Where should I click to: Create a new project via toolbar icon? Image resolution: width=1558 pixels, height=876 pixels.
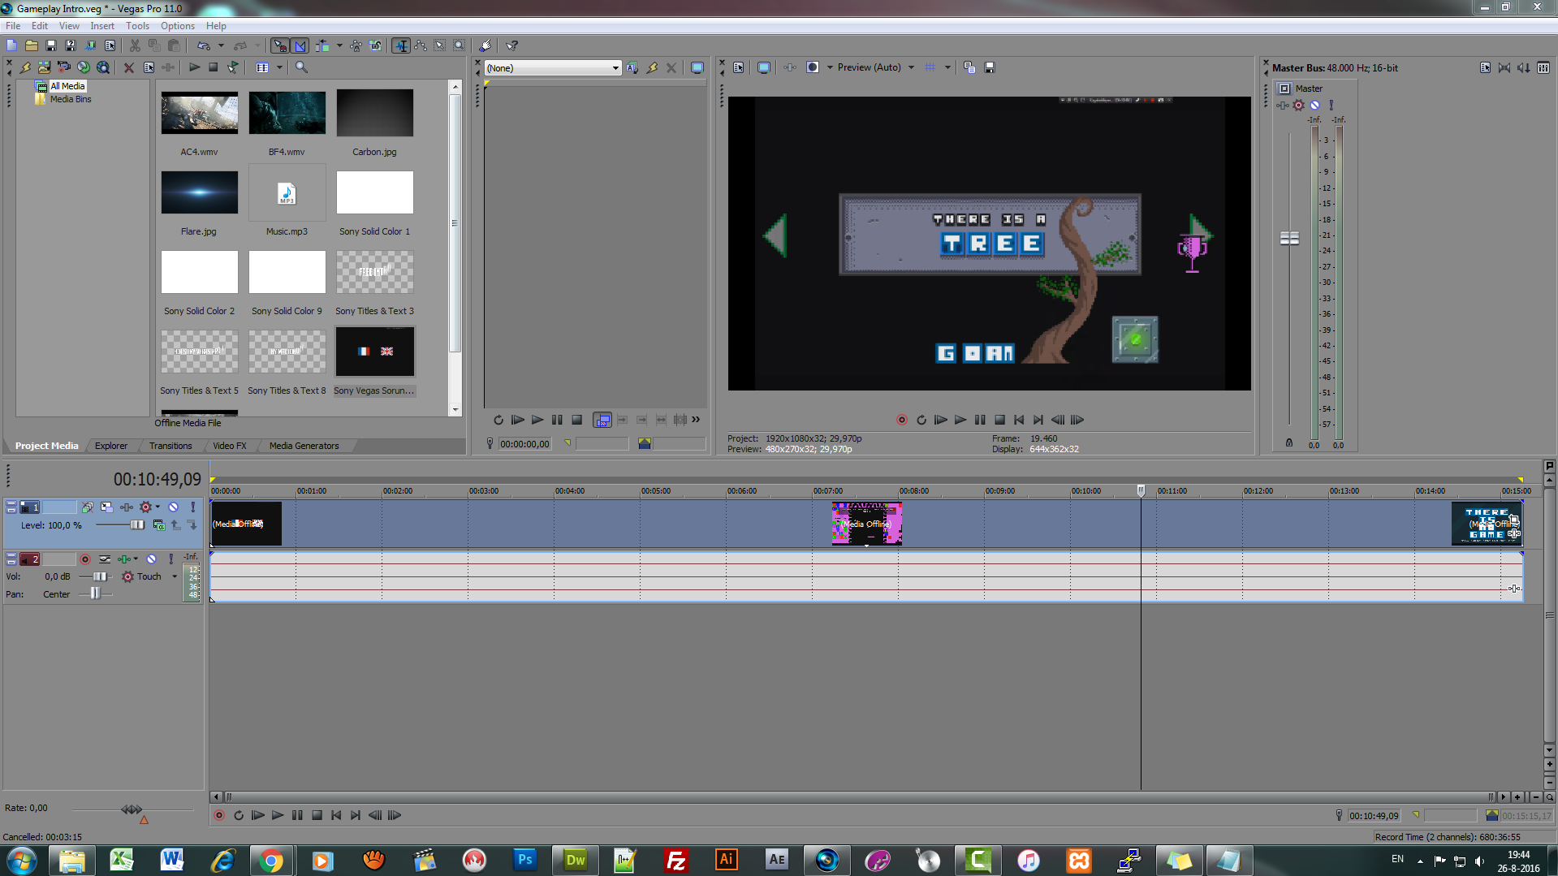(11, 45)
